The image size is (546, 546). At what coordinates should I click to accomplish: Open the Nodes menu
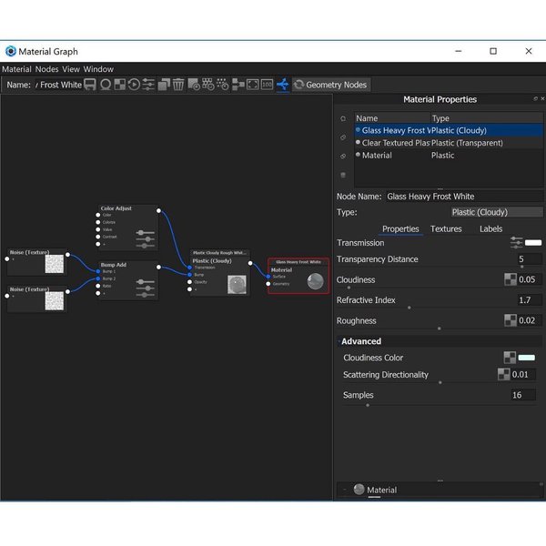[46, 69]
